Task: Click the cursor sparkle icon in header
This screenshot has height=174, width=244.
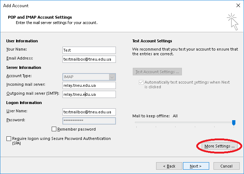Action: (232, 22)
